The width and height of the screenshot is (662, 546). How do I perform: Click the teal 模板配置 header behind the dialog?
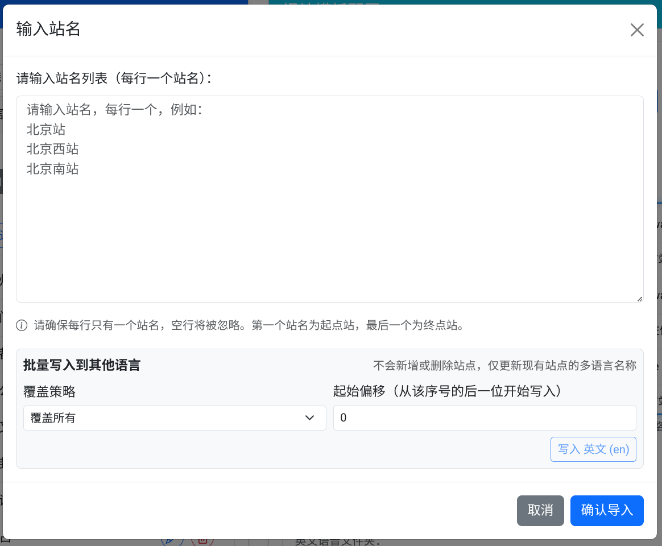tap(331, 5)
